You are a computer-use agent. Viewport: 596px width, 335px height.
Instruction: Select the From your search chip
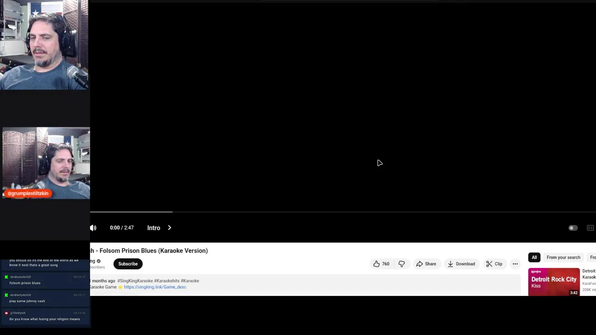[x=563, y=257]
